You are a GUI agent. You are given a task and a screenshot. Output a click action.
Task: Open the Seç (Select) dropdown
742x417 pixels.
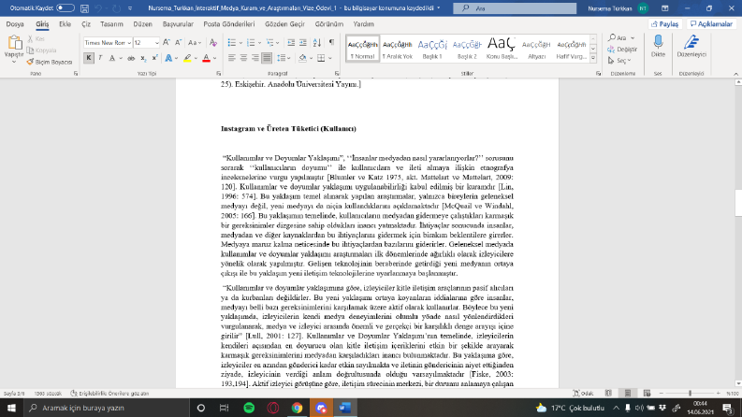pos(619,61)
